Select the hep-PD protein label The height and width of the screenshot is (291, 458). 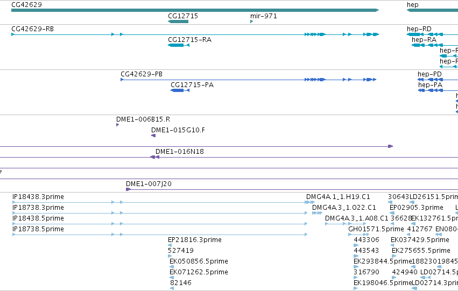(429, 74)
